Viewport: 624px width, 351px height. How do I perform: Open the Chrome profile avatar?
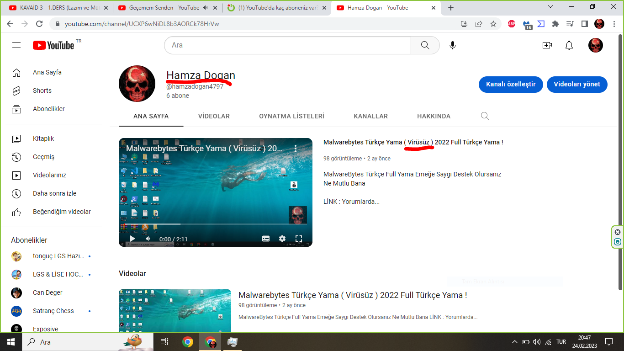599,24
